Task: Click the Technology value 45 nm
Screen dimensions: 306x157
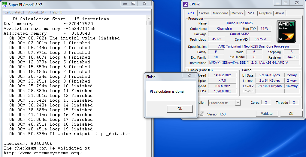Action: 217,39
